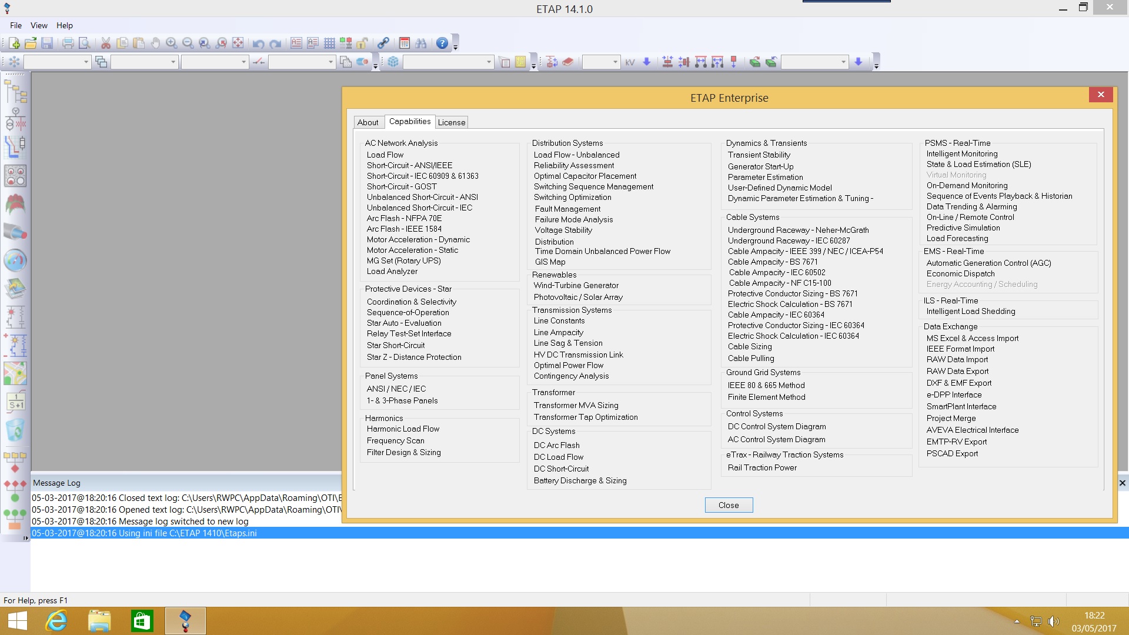The image size is (1129, 635).
Task: Open the One-Line Diagram sidebar icon
Action: pos(15,119)
